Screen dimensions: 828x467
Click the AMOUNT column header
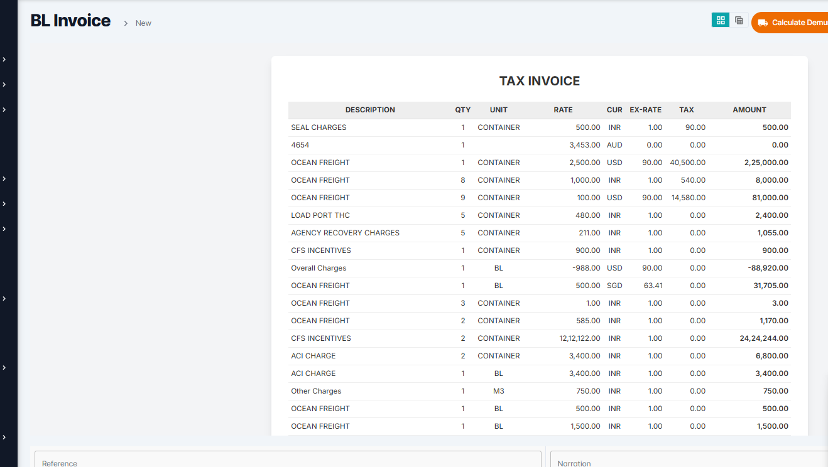point(749,110)
